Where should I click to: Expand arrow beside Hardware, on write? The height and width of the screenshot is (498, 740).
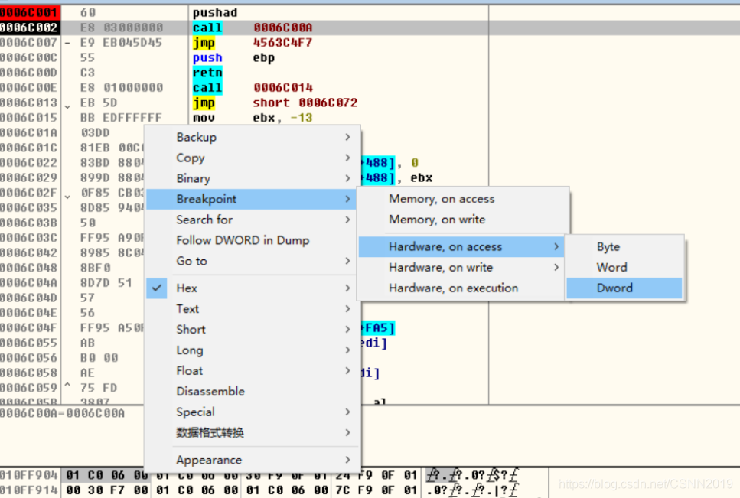(556, 268)
